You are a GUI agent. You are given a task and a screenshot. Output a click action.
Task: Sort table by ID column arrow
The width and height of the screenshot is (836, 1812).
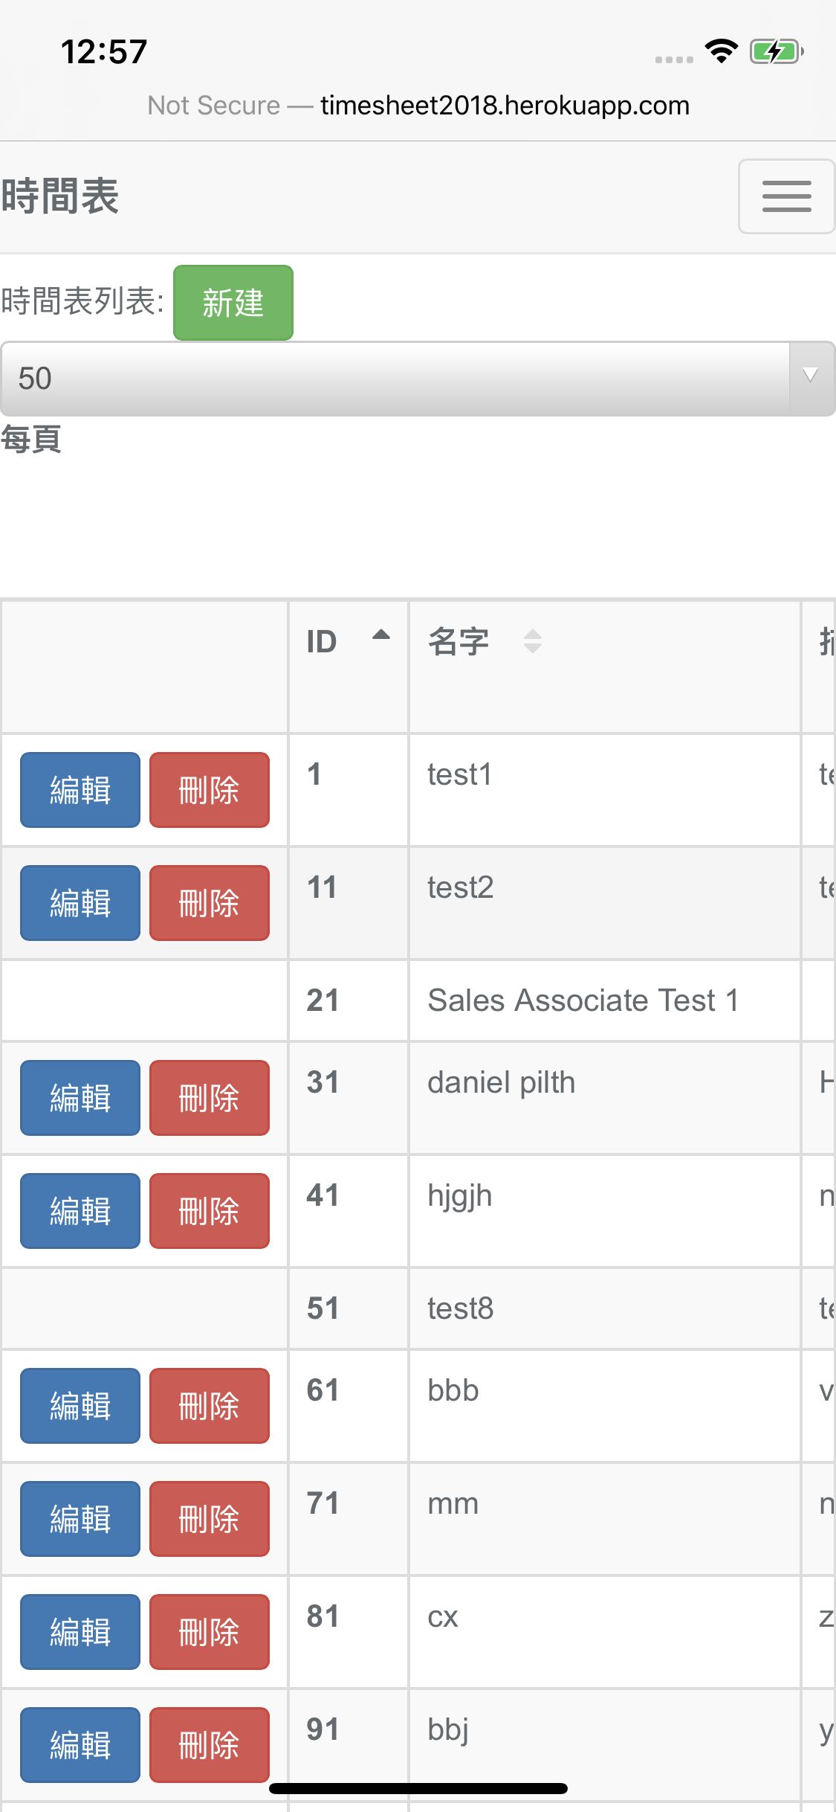pyautogui.click(x=380, y=636)
